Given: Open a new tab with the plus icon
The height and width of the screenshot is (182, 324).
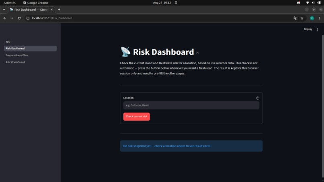Looking at the screenshot, I should click(59, 10).
